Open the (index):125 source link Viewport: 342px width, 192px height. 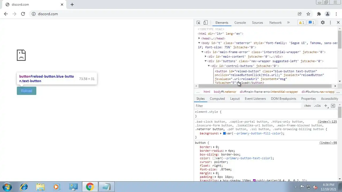pos(327,122)
